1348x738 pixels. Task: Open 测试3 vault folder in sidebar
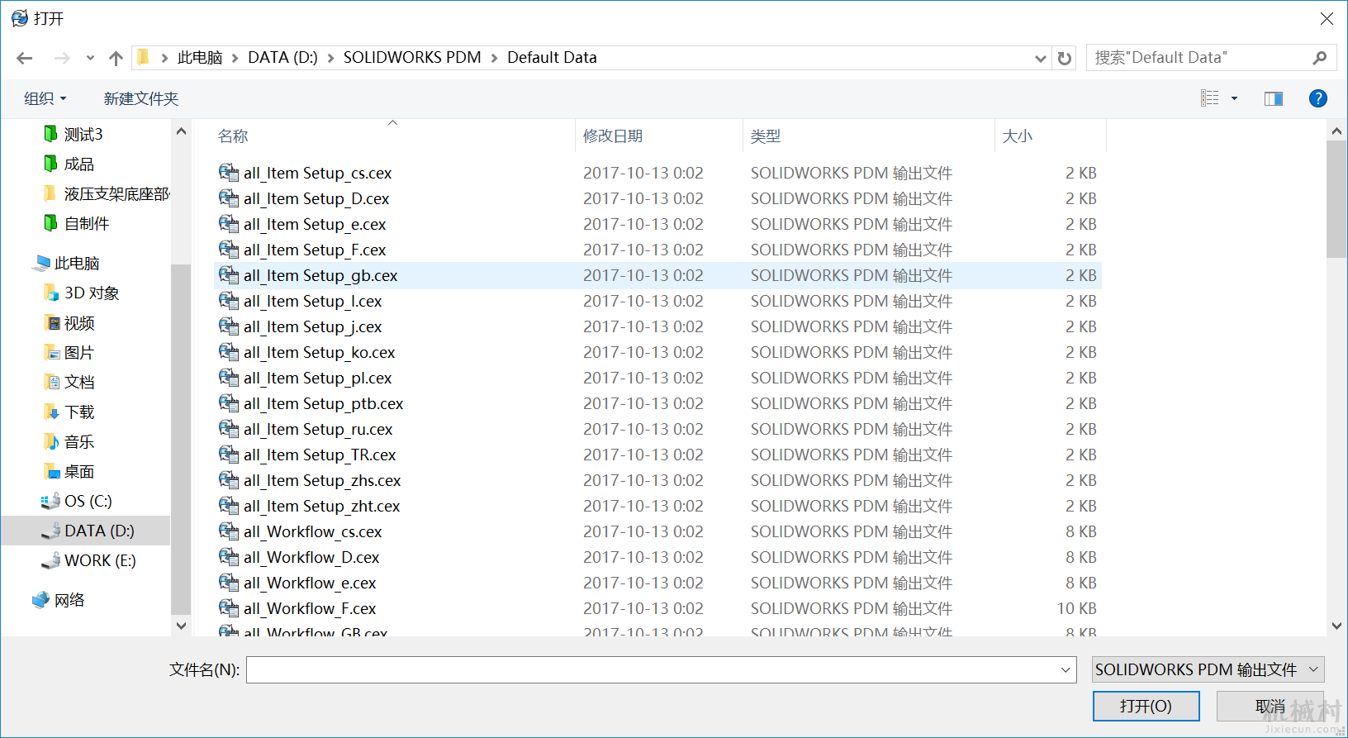pyautogui.click(x=83, y=134)
